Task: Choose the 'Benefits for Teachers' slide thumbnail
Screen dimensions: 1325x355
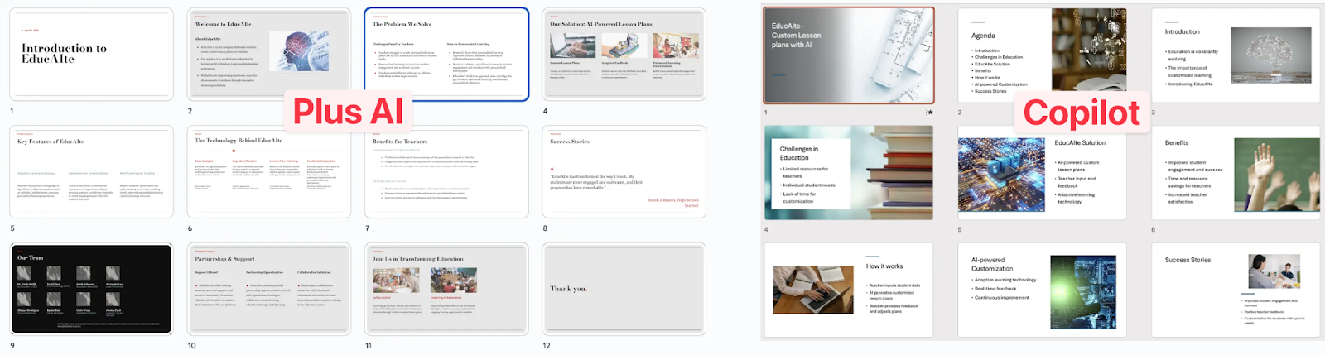Action: 446,171
